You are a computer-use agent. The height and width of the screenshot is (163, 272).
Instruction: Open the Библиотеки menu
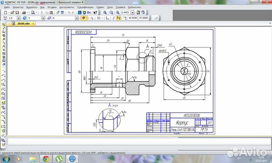click(134, 7)
